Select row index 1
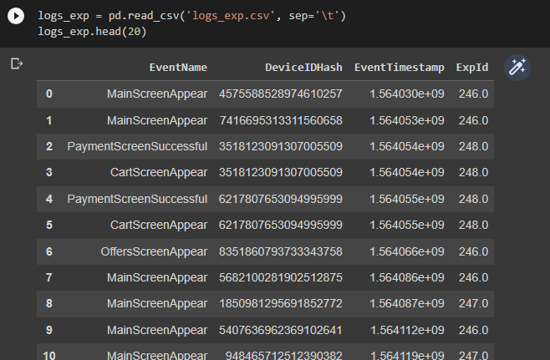 point(49,120)
